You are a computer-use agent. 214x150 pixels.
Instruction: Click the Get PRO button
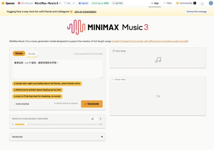[117, 3]
